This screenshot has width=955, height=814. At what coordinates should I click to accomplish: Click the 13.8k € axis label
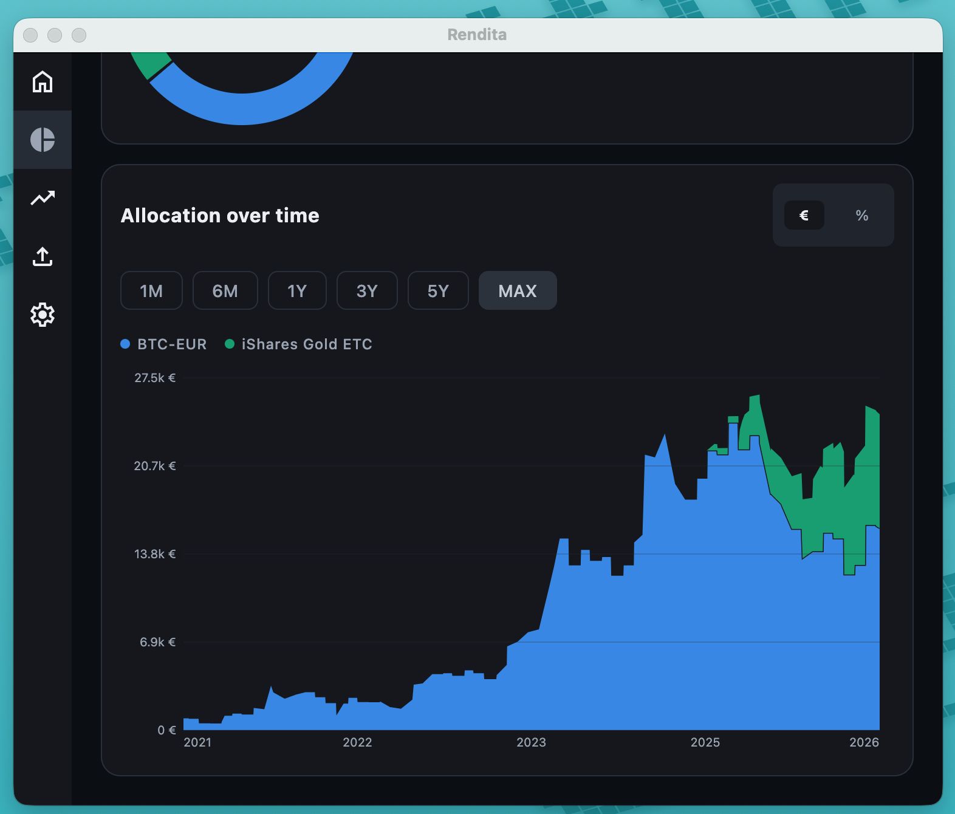point(155,554)
